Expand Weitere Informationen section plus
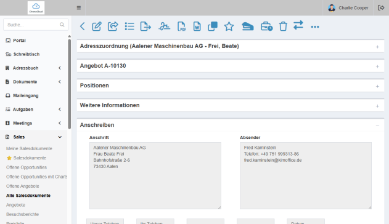The width and height of the screenshot is (389, 224). click(x=377, y=106)
